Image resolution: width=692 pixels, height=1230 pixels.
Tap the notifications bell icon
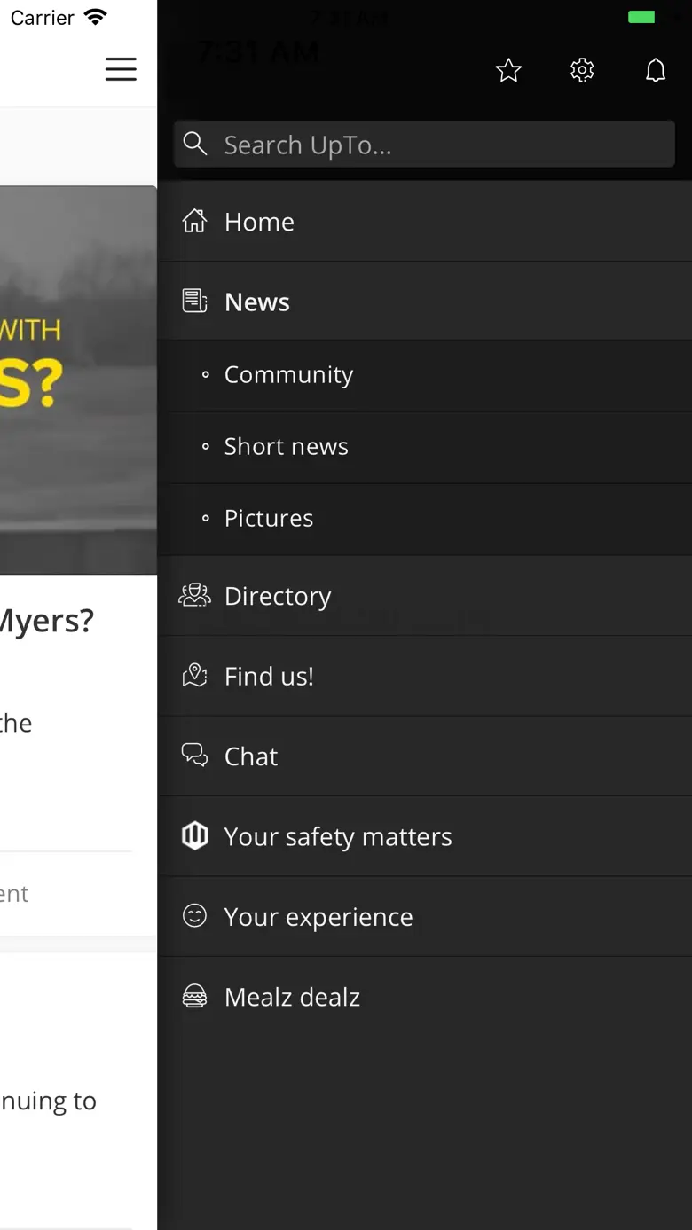(655, 70)
